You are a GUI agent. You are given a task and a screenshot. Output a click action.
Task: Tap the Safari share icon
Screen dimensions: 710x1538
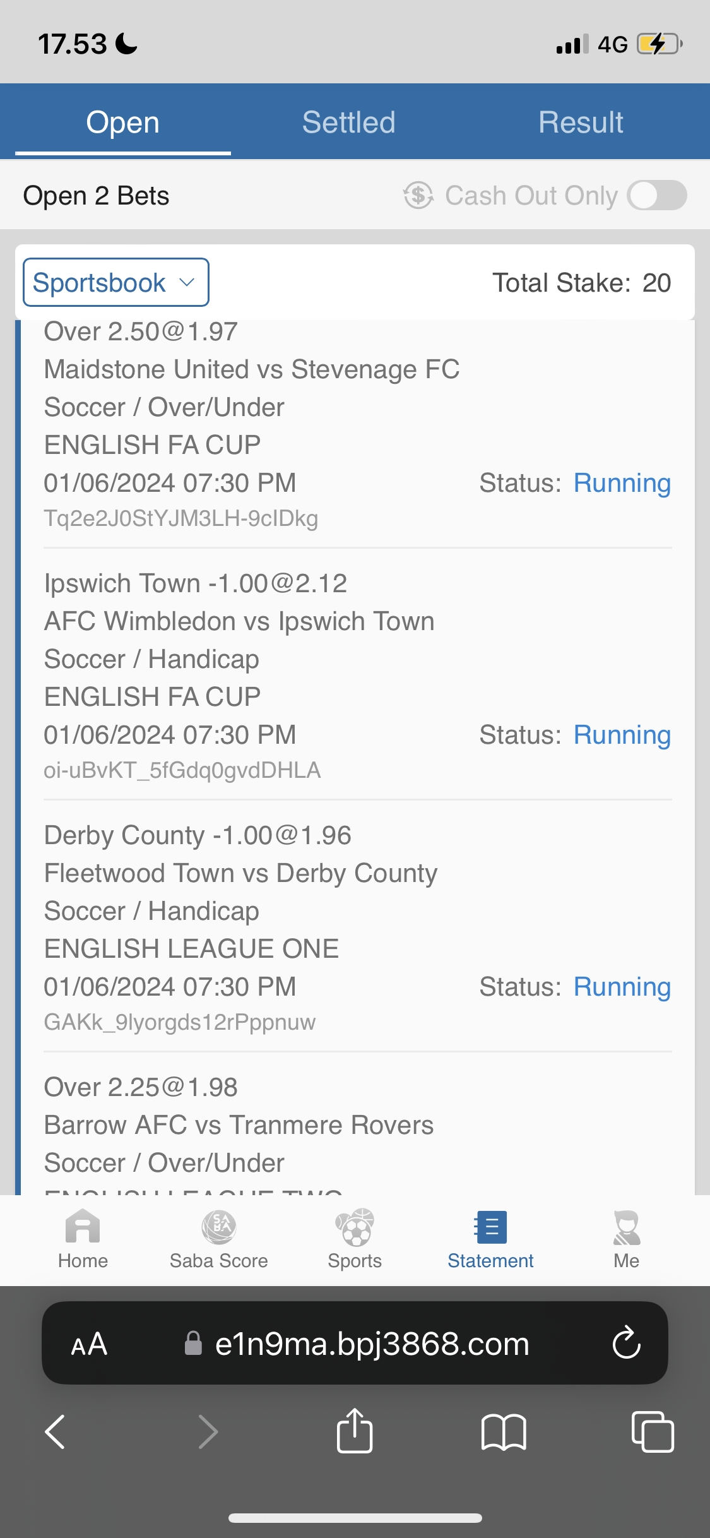355,1431
